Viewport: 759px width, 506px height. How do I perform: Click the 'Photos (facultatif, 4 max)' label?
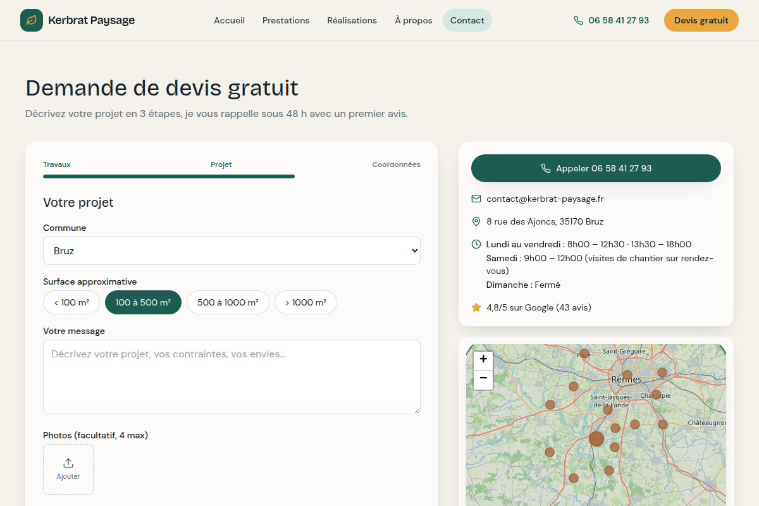(x=96, y=435)
